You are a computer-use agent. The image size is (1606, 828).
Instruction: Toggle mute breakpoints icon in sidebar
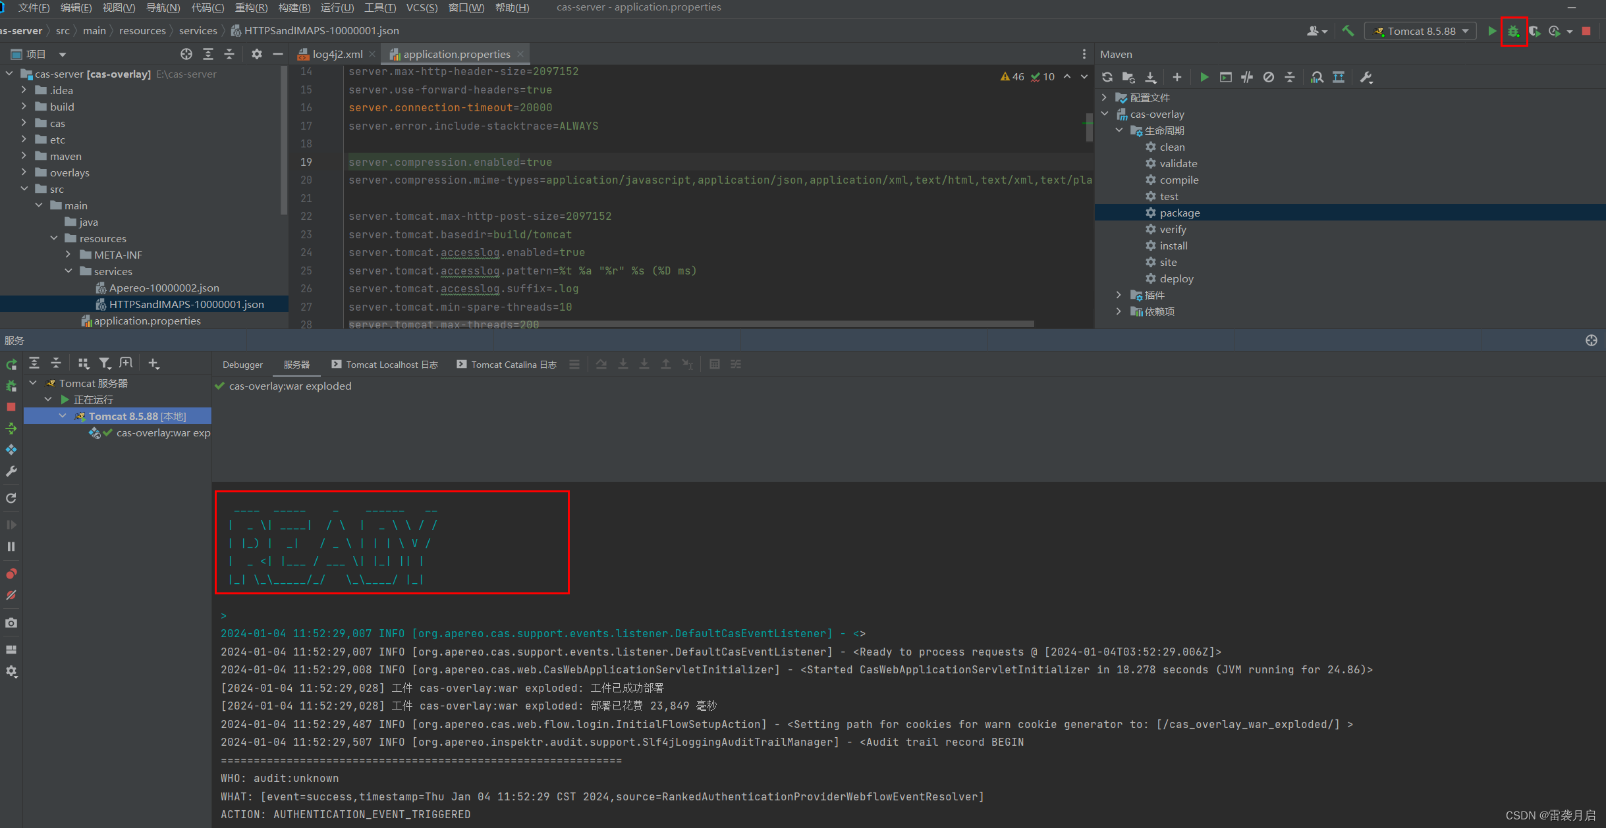11,596
